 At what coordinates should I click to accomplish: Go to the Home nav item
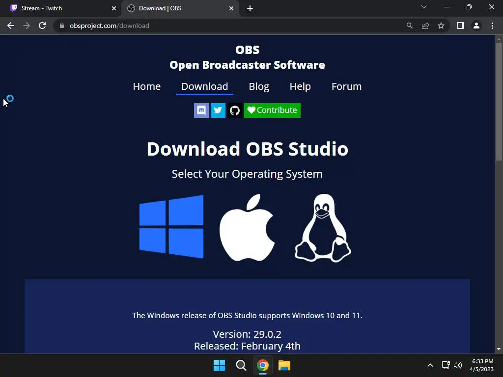pyautogui.click(x=146, y=86)
